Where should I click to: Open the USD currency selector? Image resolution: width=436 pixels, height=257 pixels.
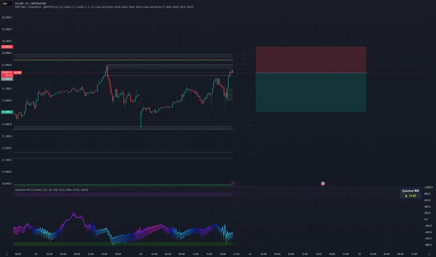(x=6, y=4)
